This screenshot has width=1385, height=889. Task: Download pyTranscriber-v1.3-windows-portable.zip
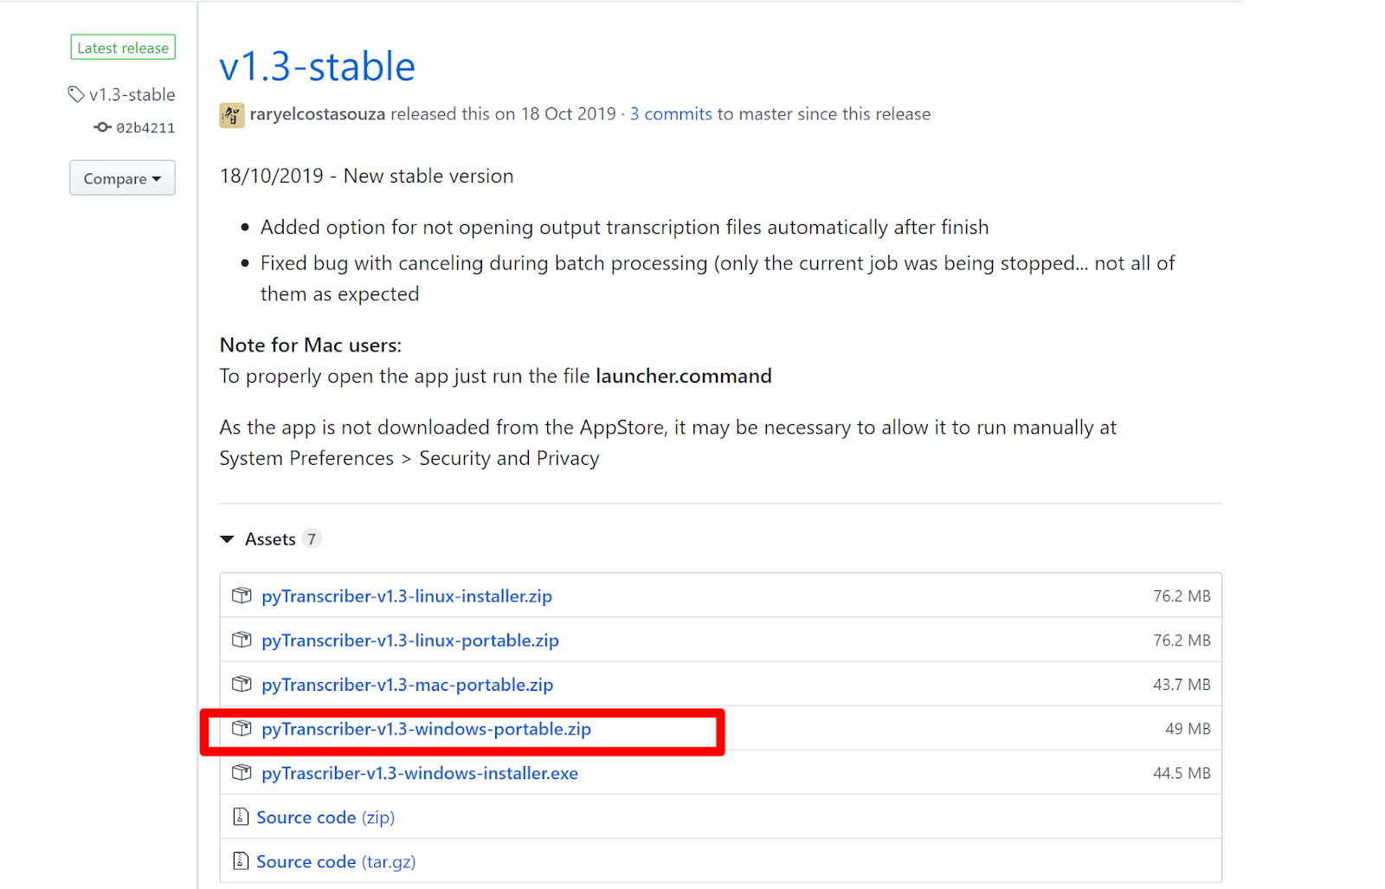pyautogui.click(x=427, y=729)
